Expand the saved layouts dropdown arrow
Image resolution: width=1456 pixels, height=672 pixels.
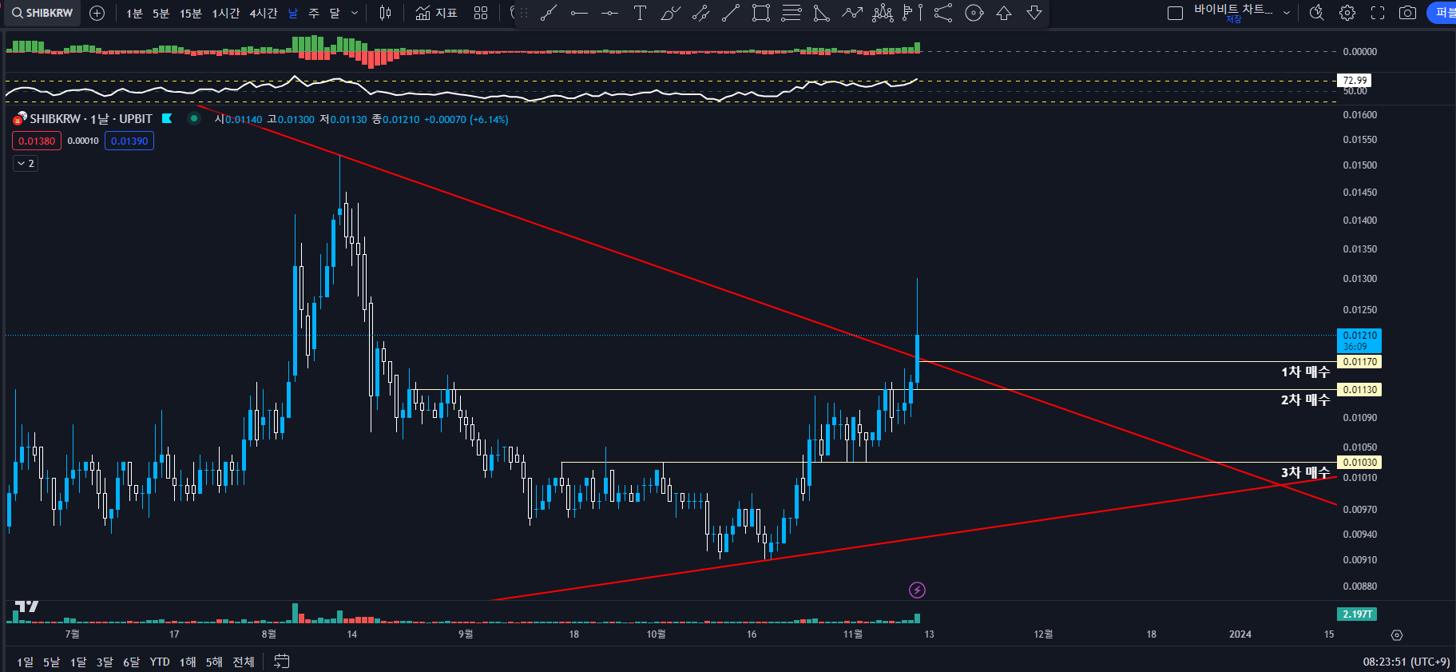pyautogui.click(x=1287, y=13)
